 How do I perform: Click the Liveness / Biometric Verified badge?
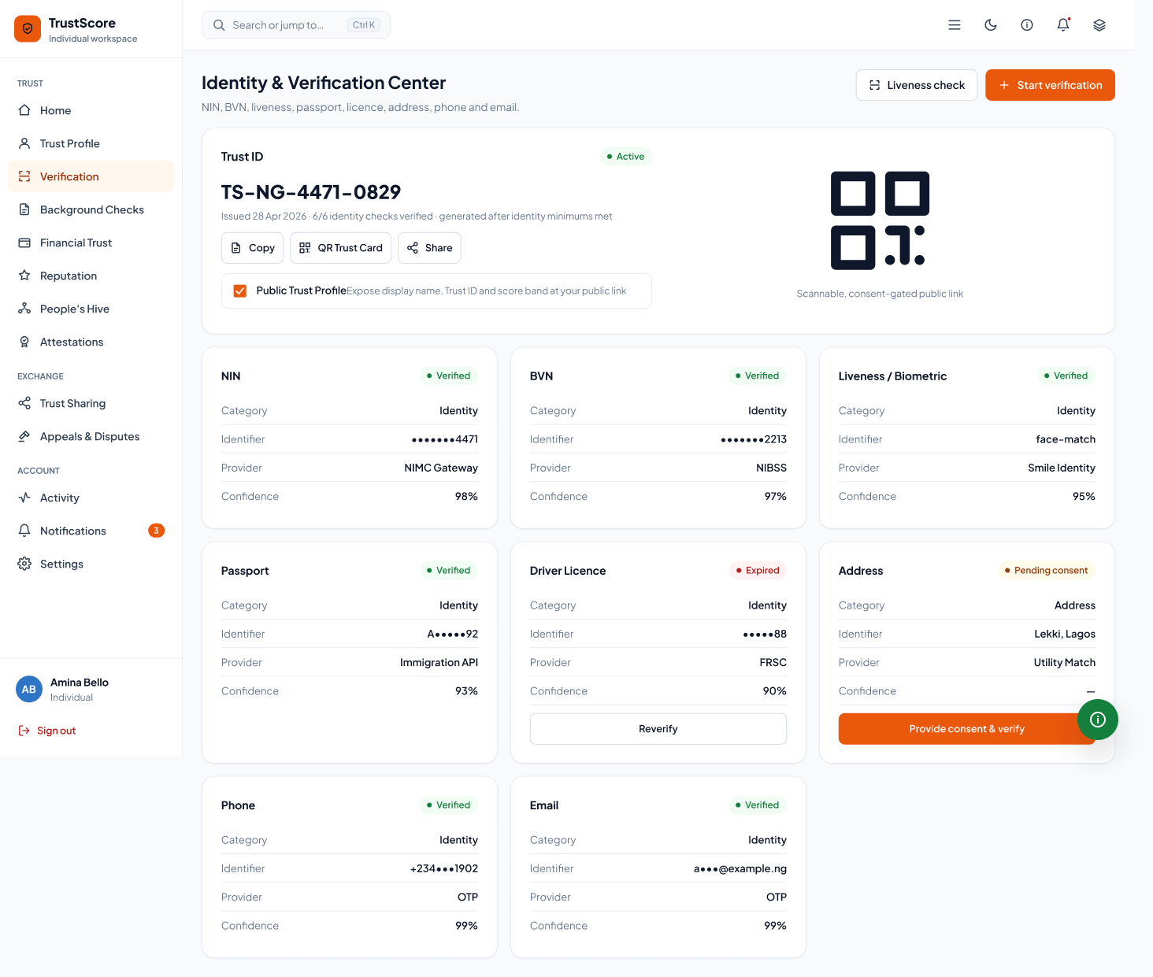1066,376
